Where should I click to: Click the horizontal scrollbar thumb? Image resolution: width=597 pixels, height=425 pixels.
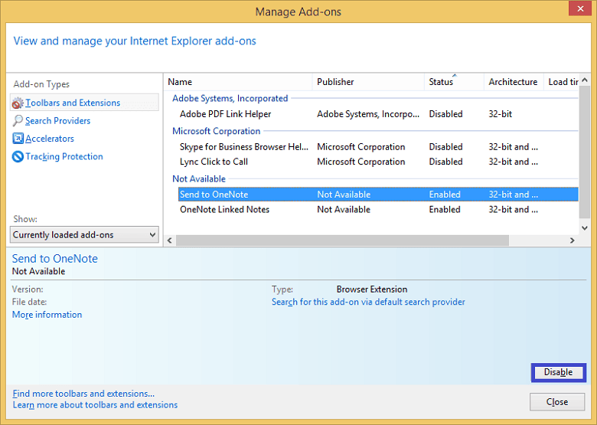[342, 240]
